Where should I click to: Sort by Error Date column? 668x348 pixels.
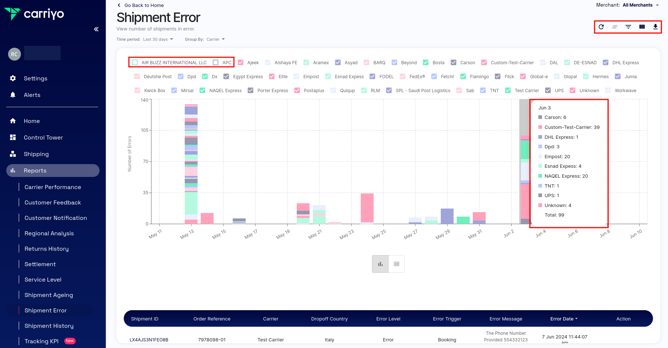[564, 319]
